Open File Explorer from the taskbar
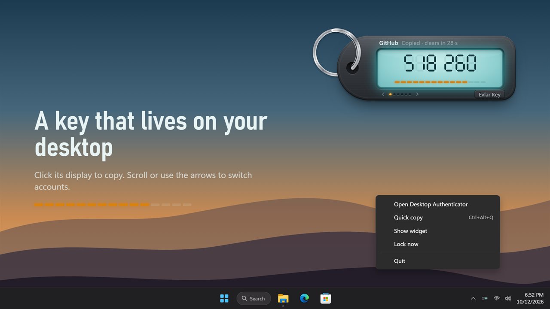The image size is (550, 309). click(283, 298)
